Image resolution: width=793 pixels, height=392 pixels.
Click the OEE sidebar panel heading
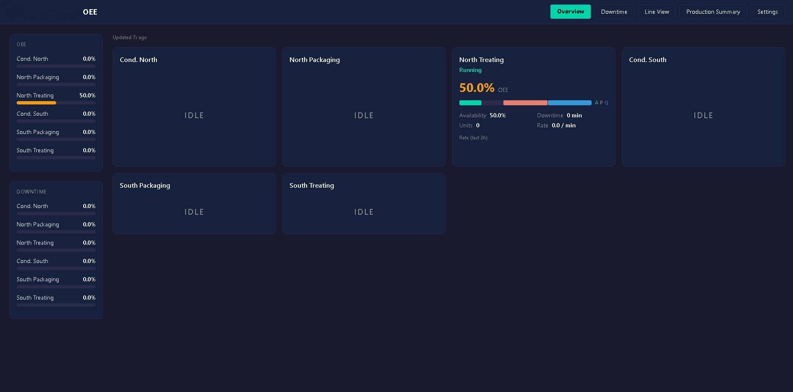21,45
